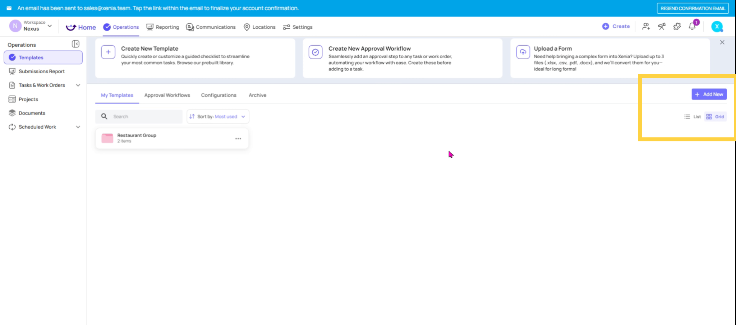Image resolution: width=736 pixels, height=325 pixels.
Task: Switch to List view
Action: click(x=693, y=117)
